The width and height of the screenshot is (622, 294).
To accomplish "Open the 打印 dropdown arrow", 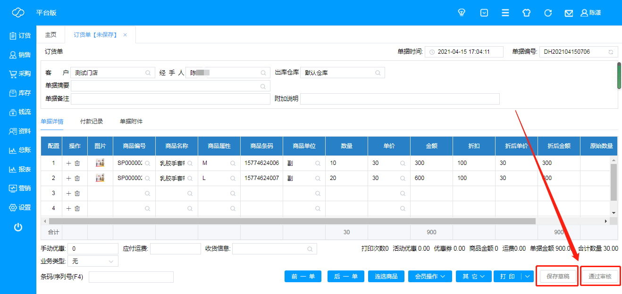I will 527,277.
